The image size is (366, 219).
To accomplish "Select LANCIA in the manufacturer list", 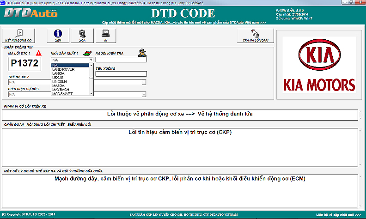I will coord(70,73).
